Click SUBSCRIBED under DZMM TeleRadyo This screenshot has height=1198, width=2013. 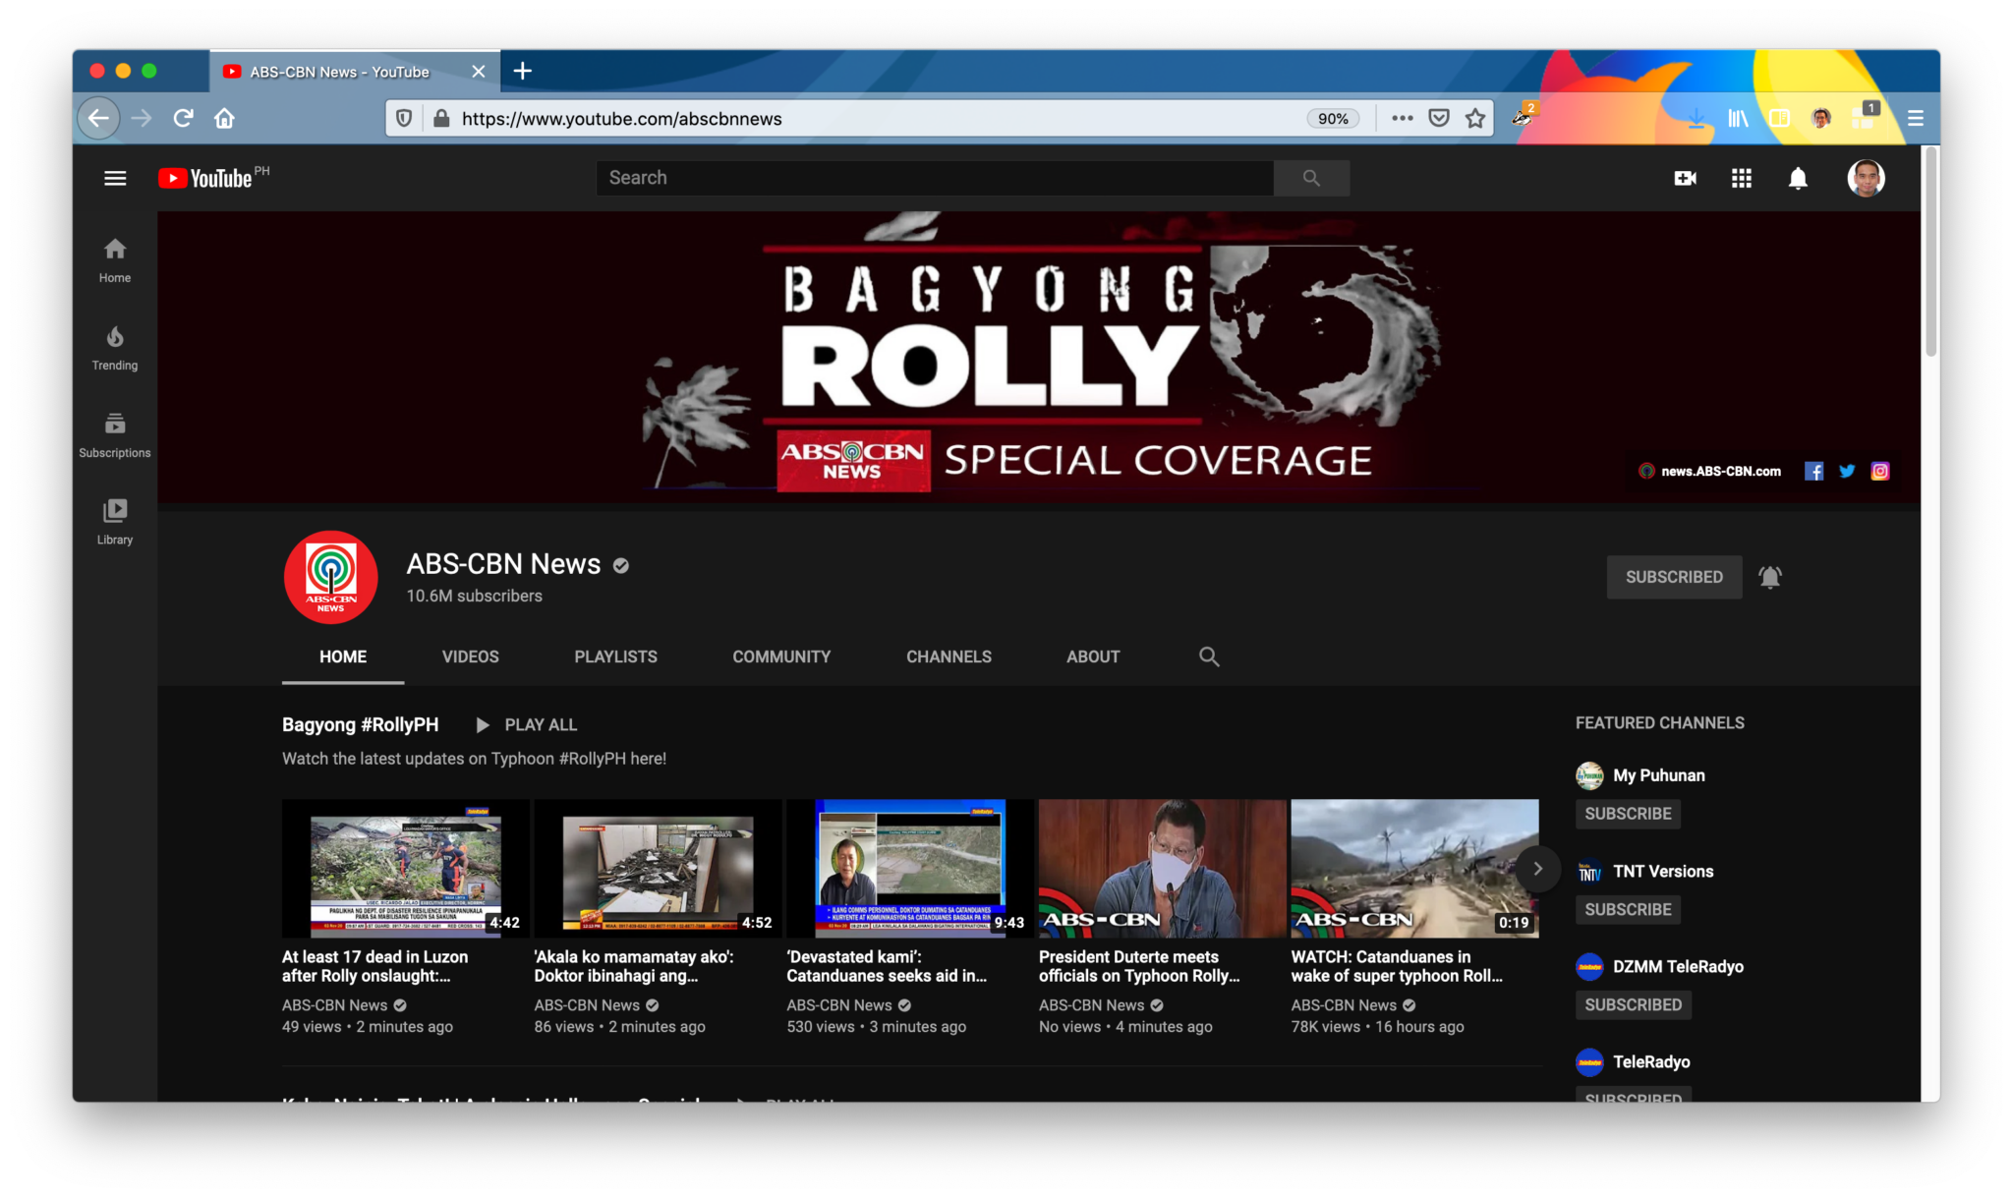1633,1005
